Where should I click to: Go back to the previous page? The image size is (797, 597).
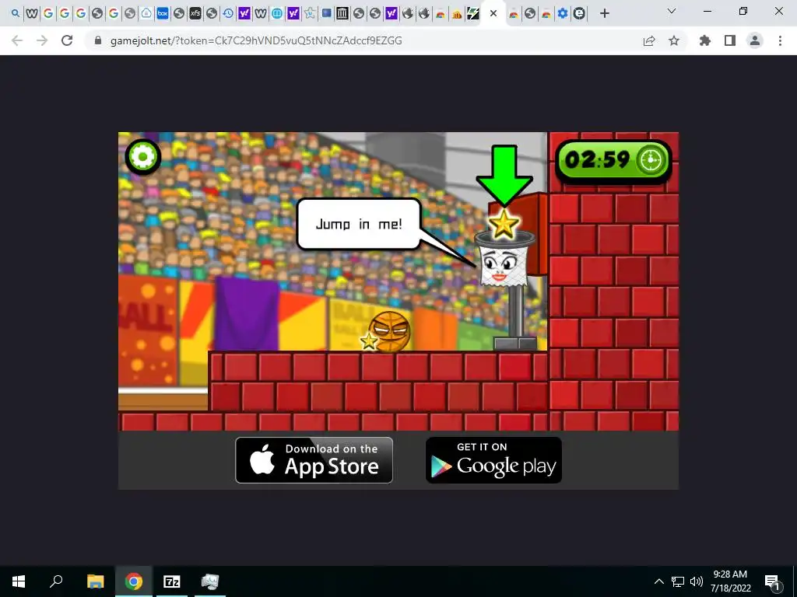[x=17, y=40]
